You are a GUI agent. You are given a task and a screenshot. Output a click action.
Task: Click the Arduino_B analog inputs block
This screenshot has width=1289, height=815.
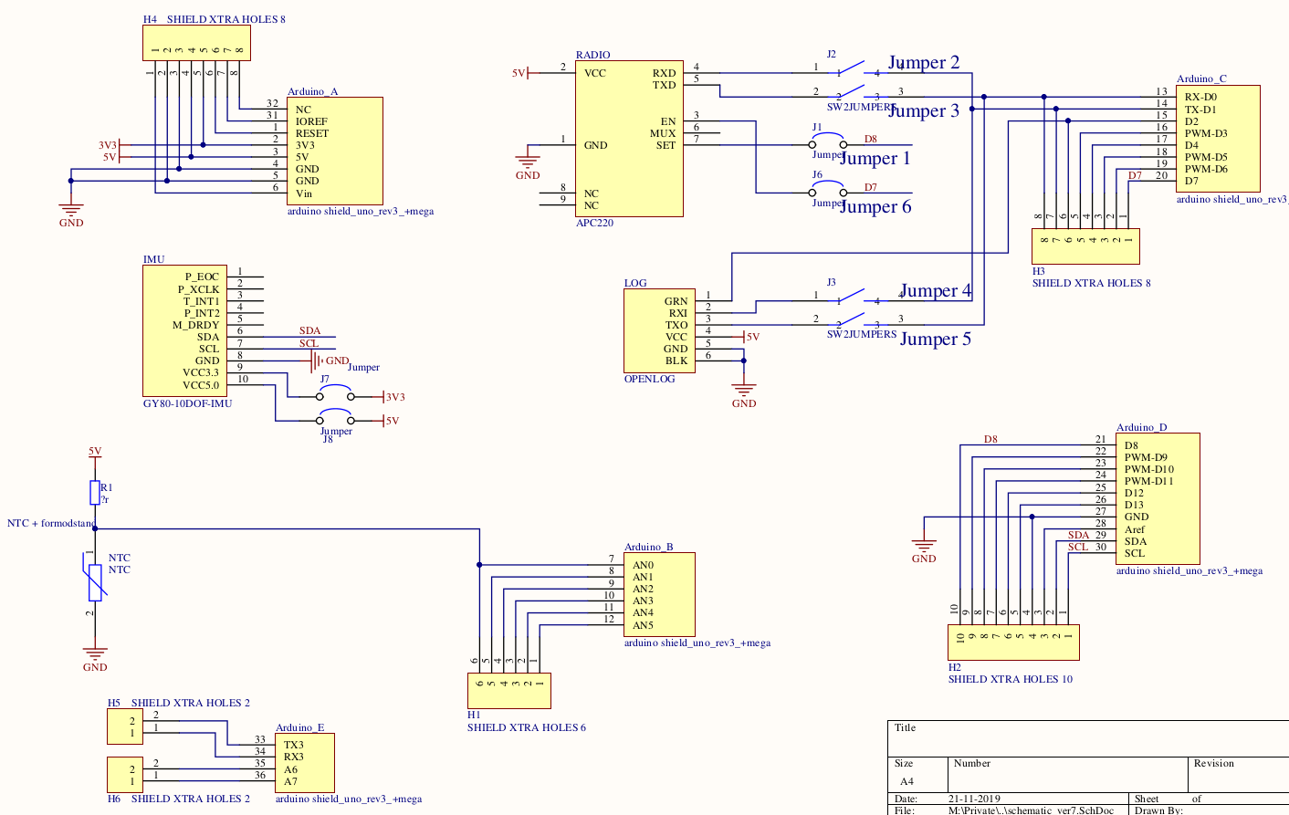[x=658, y=595]
